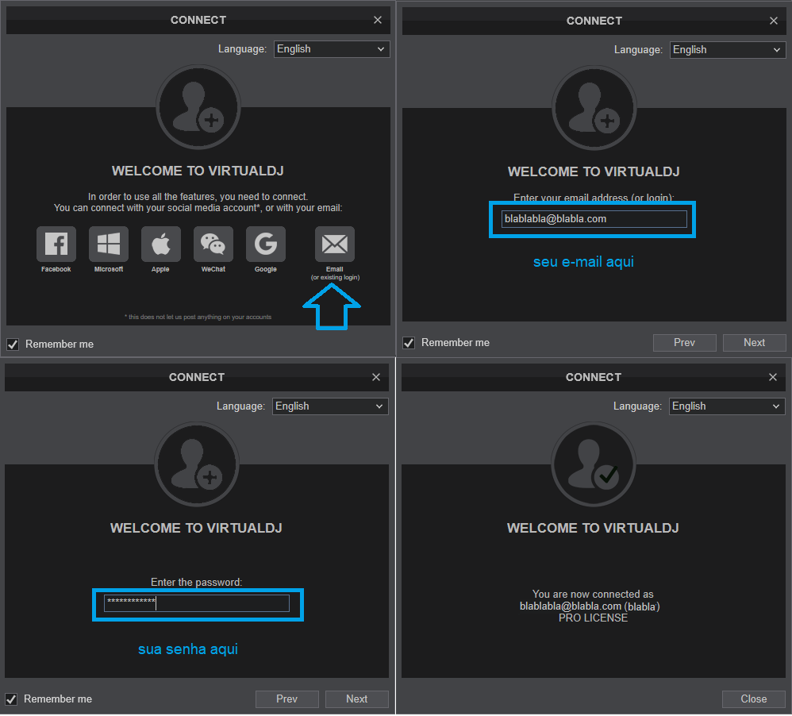Viewport: 792px width, 716px height.
Task: Toggle Remember me in the social login dialog
Action: tap(13, 344)
